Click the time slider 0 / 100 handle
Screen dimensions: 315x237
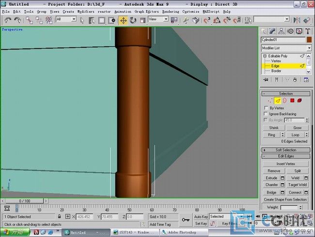[x=25, y=201]
